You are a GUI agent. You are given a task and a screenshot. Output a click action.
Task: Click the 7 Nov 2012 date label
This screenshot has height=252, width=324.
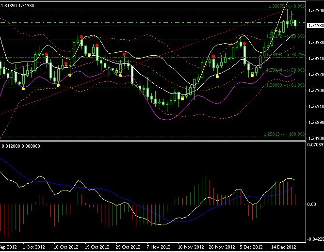(x=159, y=247)
